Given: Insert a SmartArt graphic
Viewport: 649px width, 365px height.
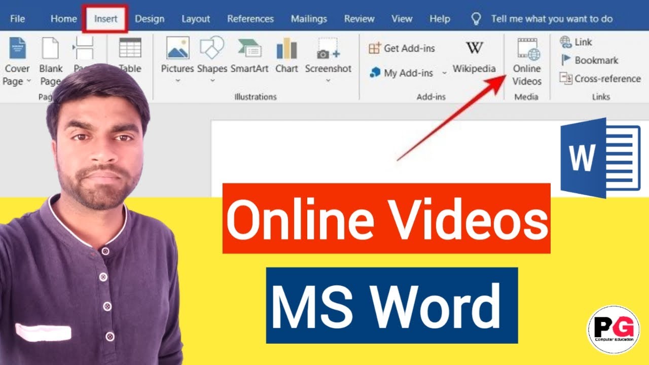Looking at the screenshot, I should (249, 56).
